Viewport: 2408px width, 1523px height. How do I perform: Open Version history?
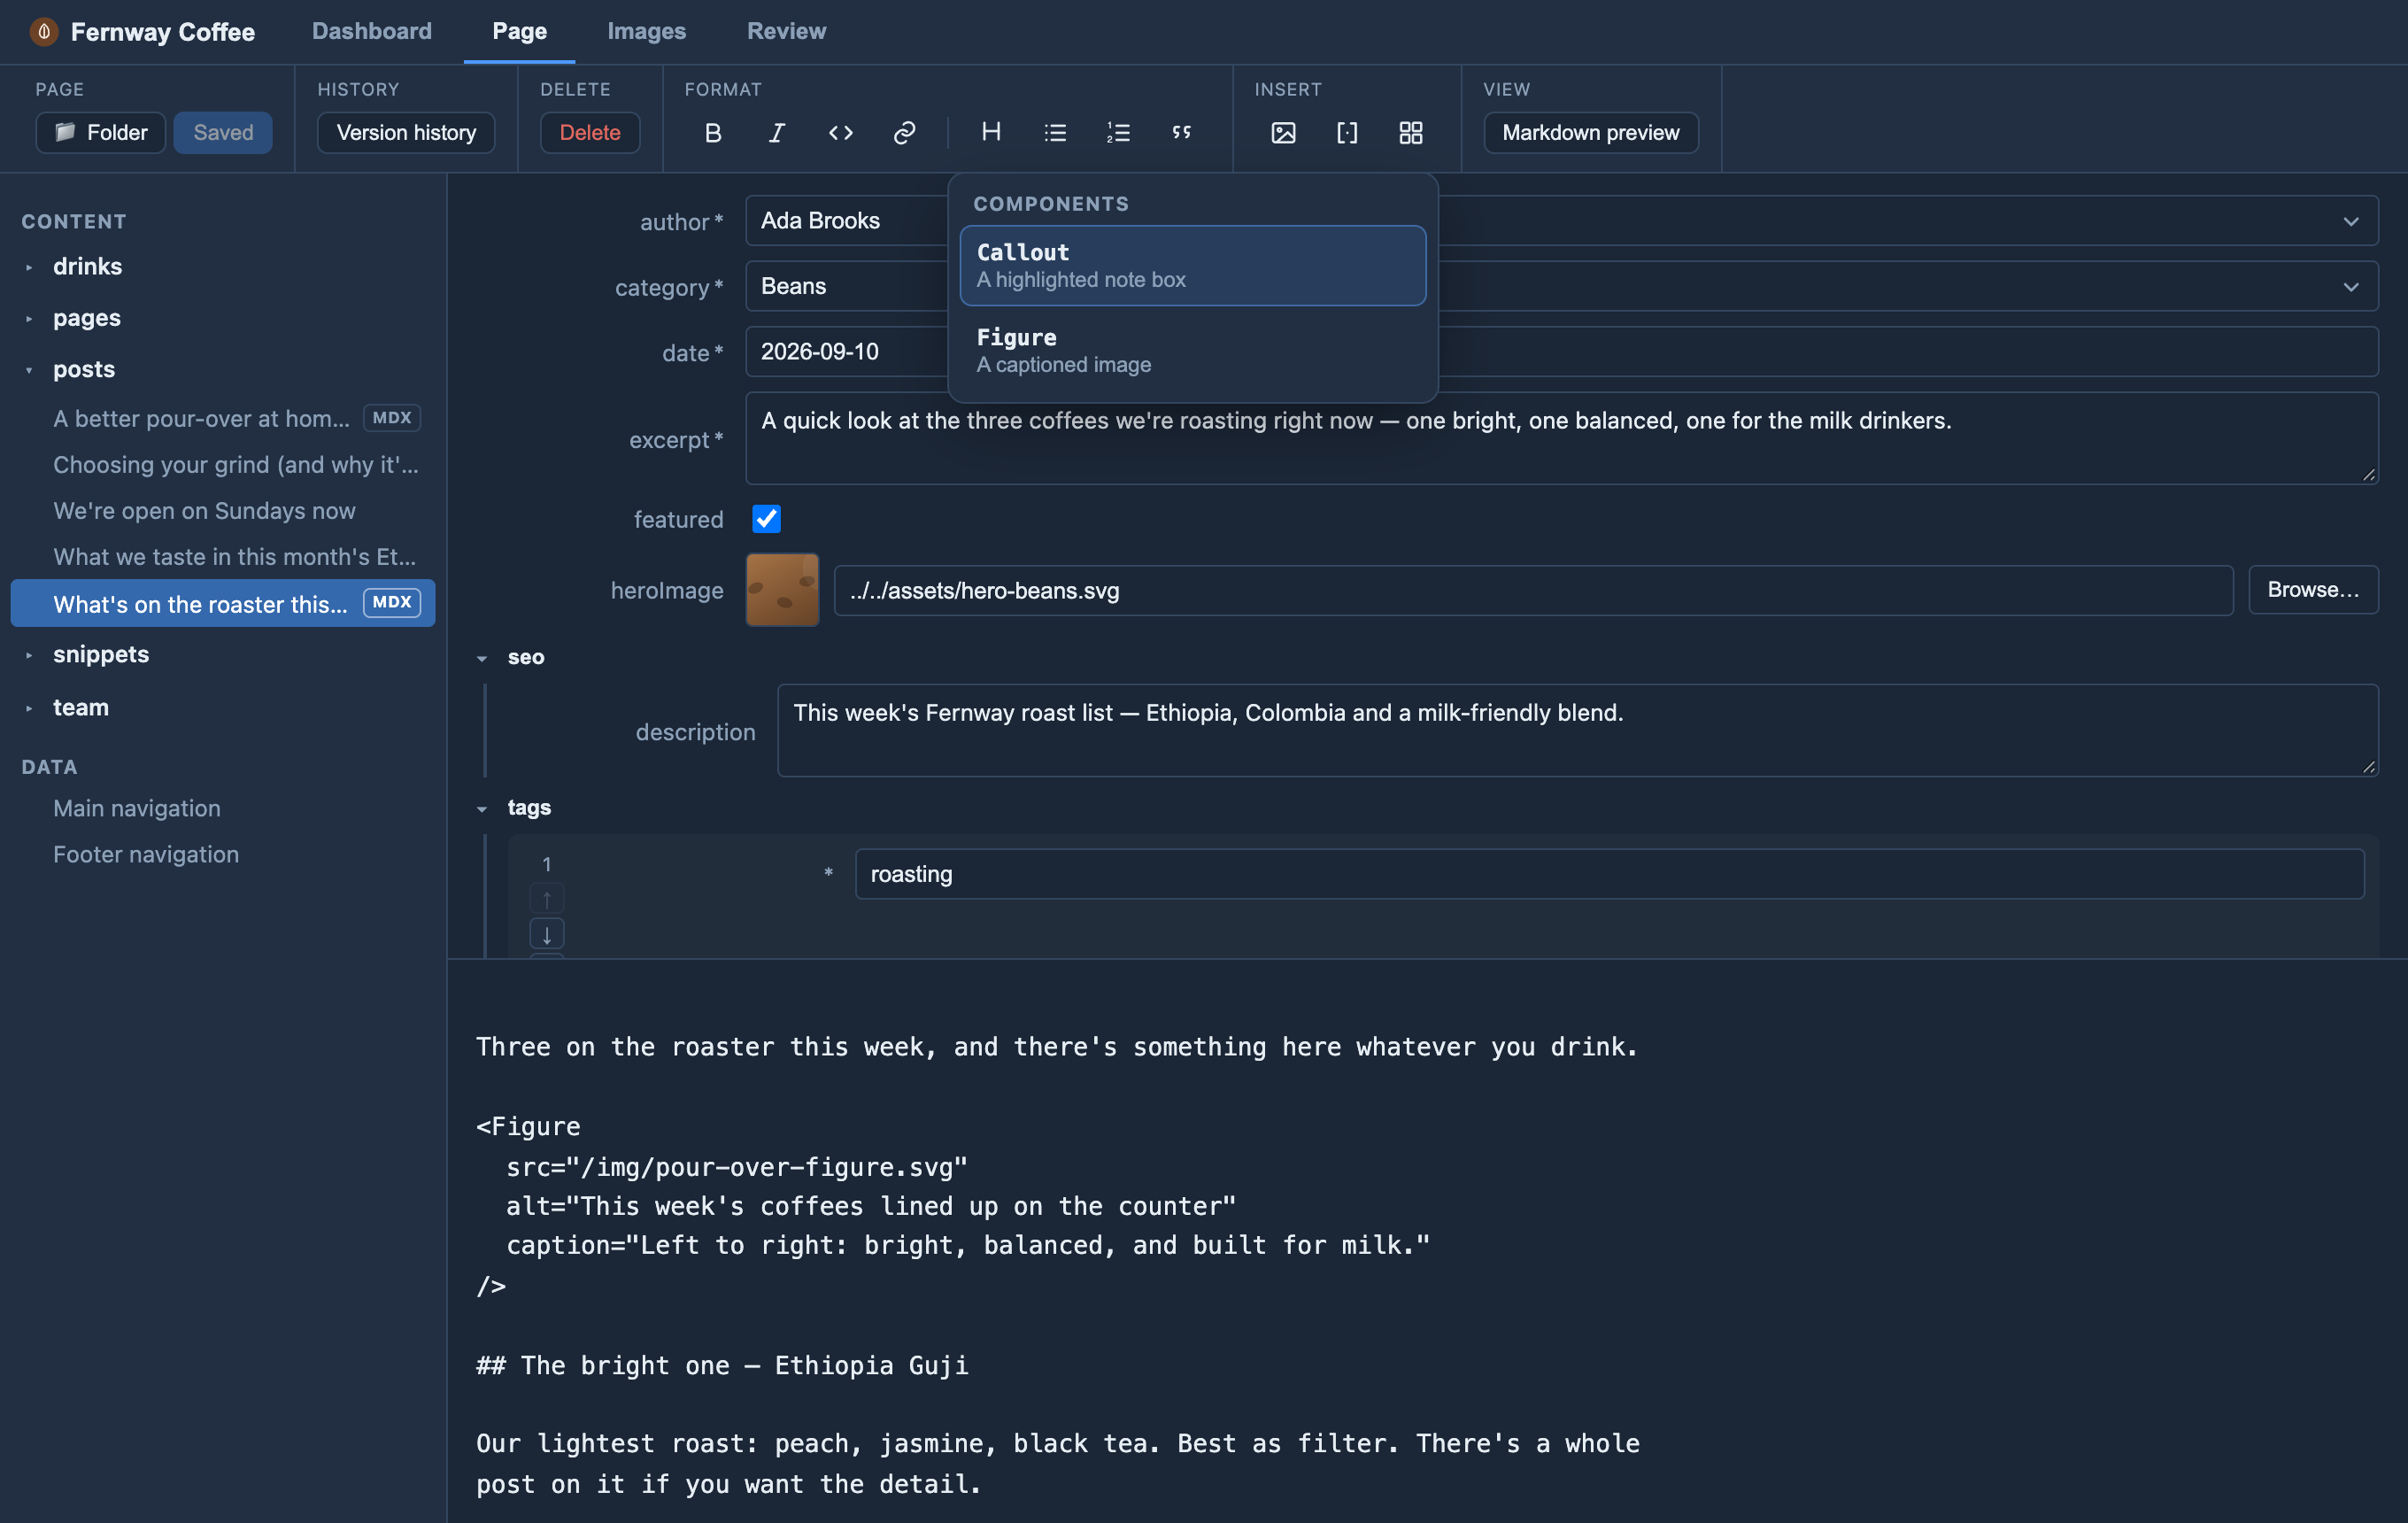tap(406, 132)
